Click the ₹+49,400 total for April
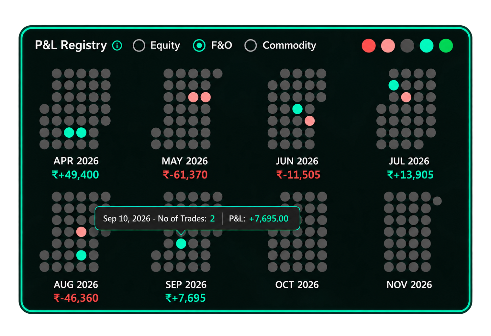 [x=75, y=175]
